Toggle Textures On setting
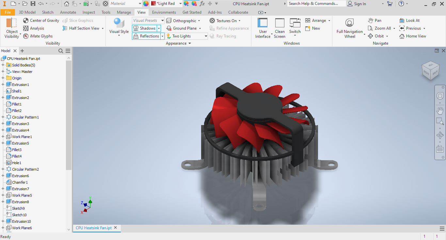The width and height of the screenshot is (446, 240). click(x=223, y=21)
